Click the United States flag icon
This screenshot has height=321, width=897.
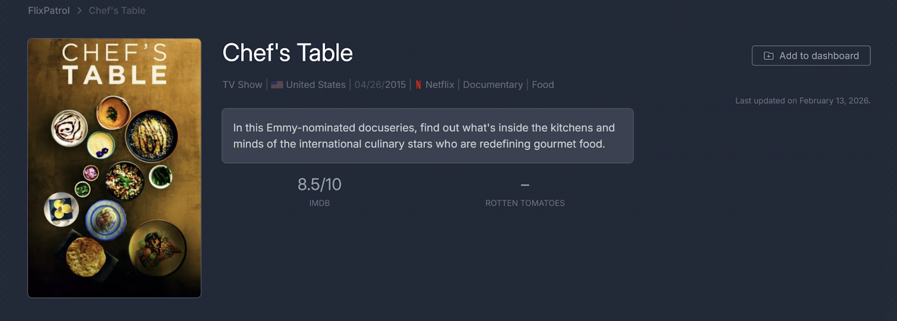pos(277,85)
